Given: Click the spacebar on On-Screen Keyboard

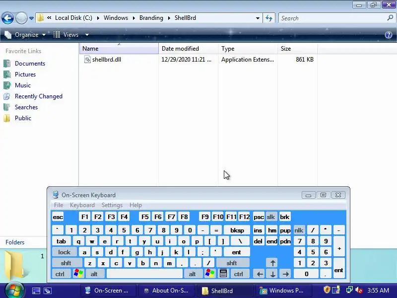Looking at the screenshot, I should click(x=144, y=274).
